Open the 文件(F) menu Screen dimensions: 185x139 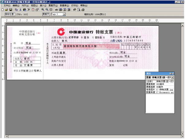pyautogui.click(x=7, y=6)
